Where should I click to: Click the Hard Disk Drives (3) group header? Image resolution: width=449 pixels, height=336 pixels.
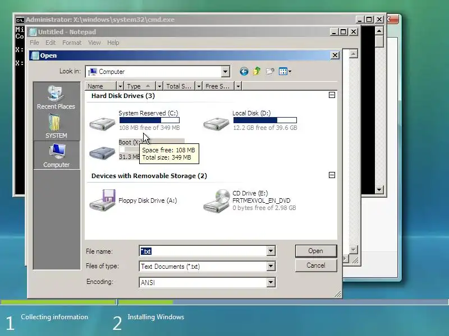point(123,96)
